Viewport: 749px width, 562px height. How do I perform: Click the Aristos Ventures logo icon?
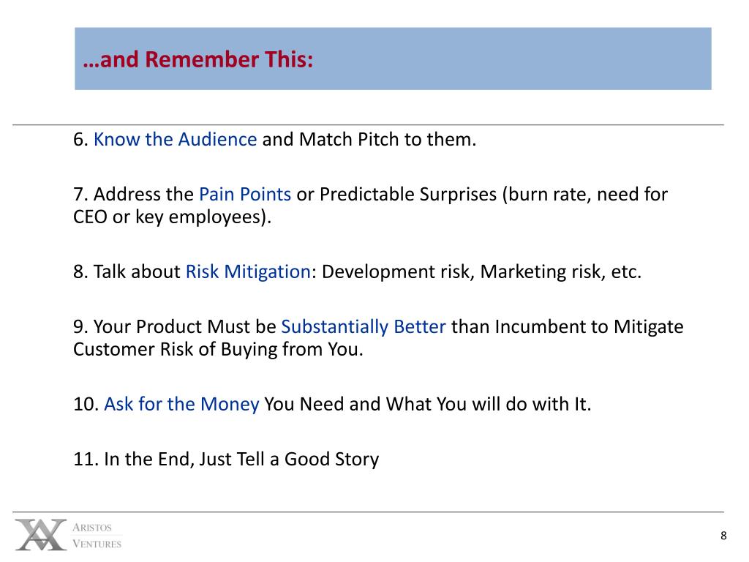click(x=41, y=534)
